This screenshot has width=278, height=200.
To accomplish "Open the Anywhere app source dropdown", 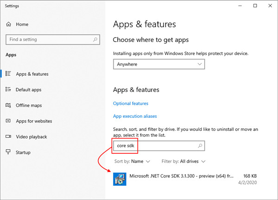I will [x=159, y=64].
